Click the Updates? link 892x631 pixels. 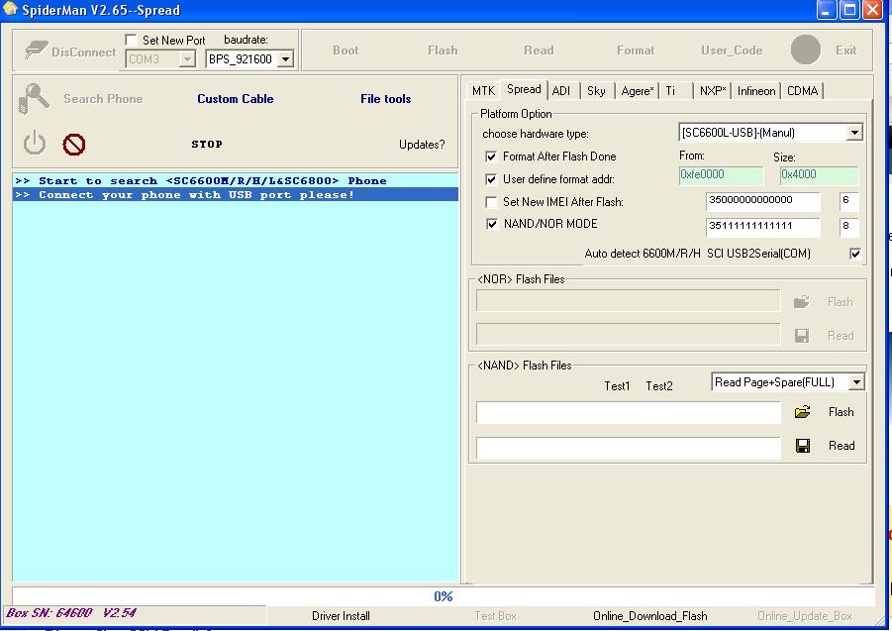click(x=422, y=145)
